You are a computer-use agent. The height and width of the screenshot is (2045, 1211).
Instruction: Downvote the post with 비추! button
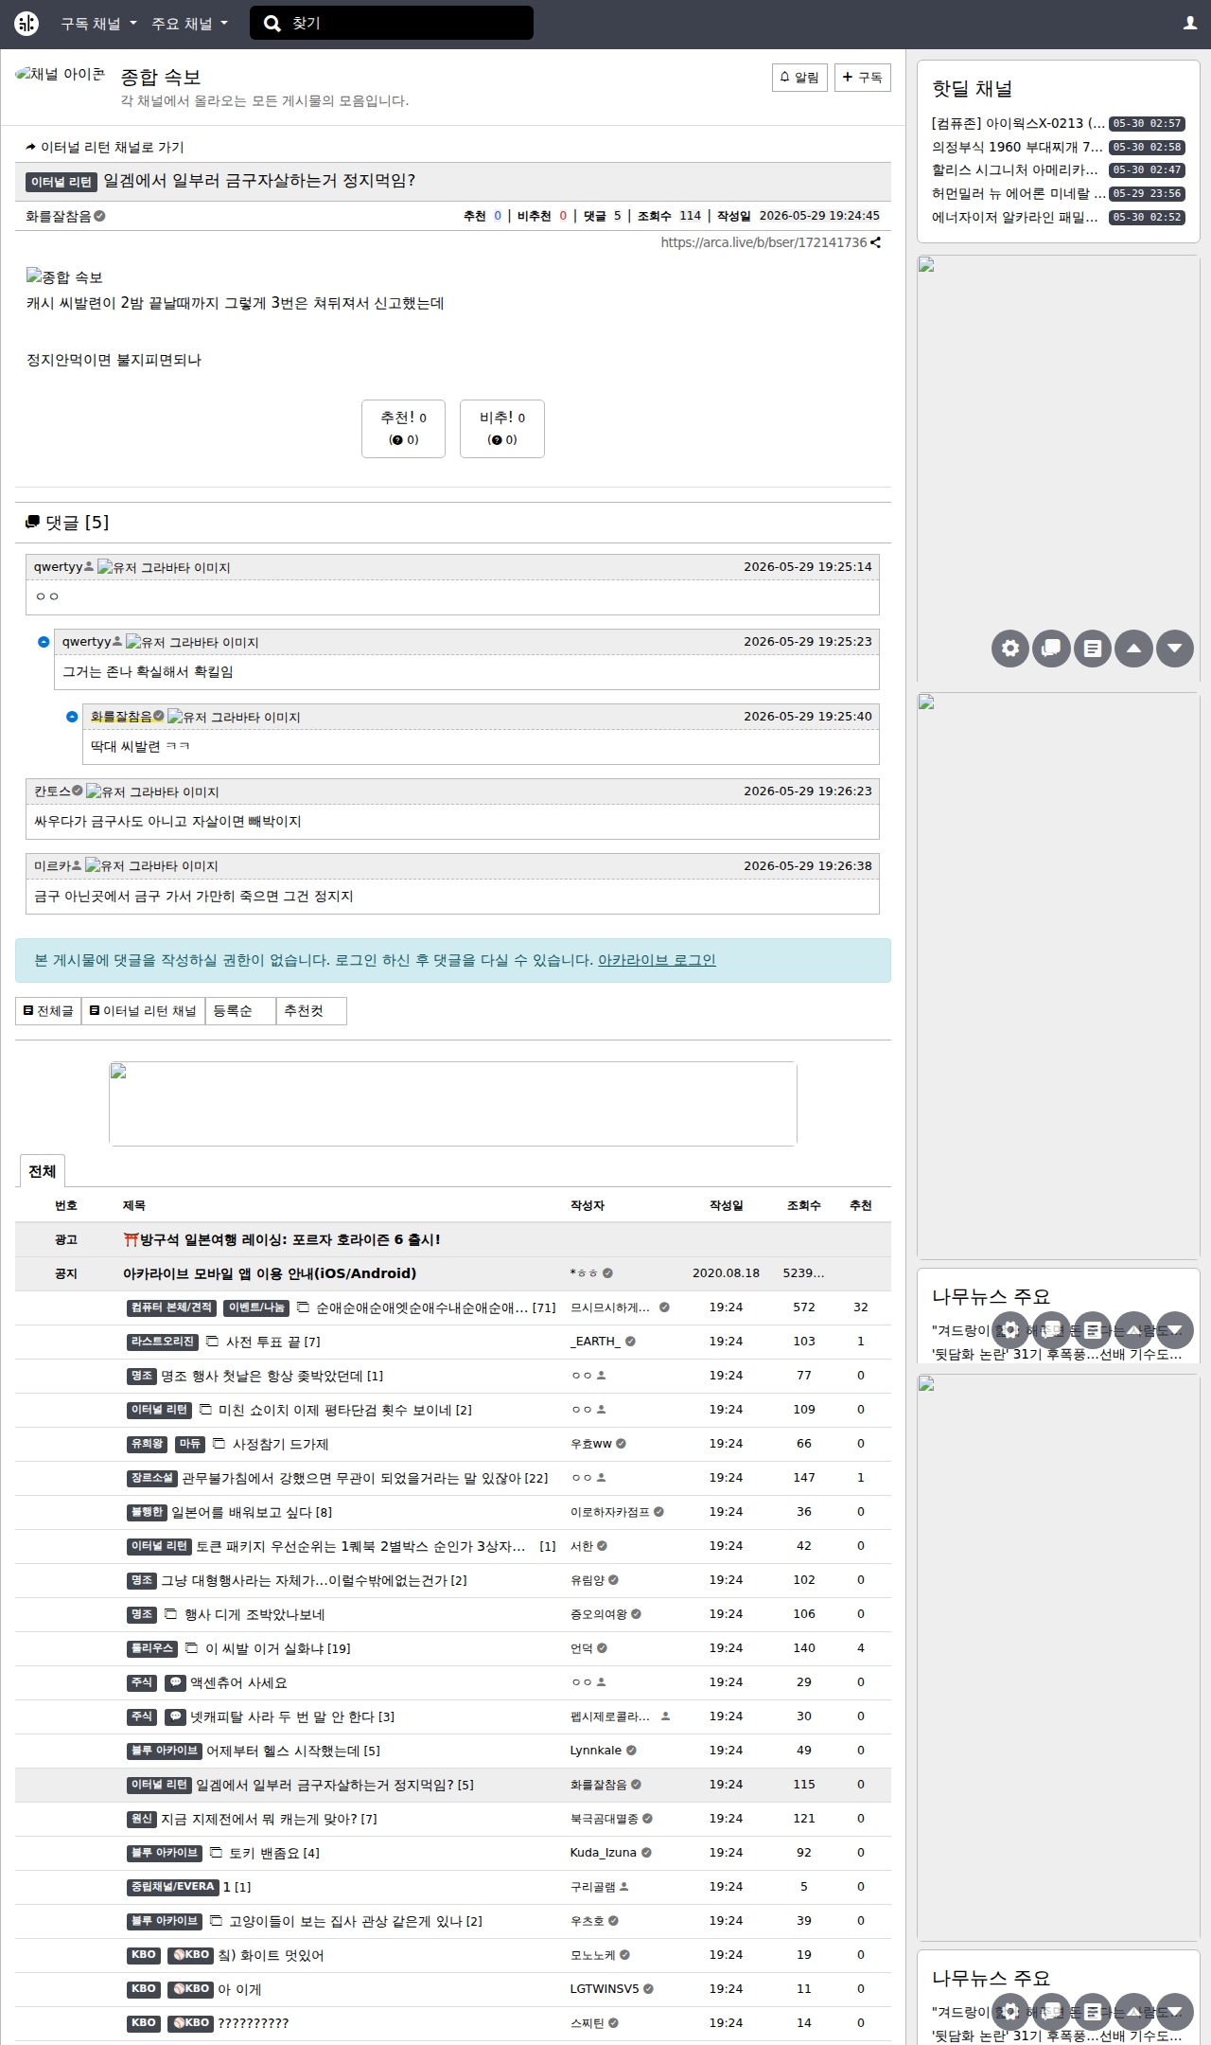[x=502, y=429]
